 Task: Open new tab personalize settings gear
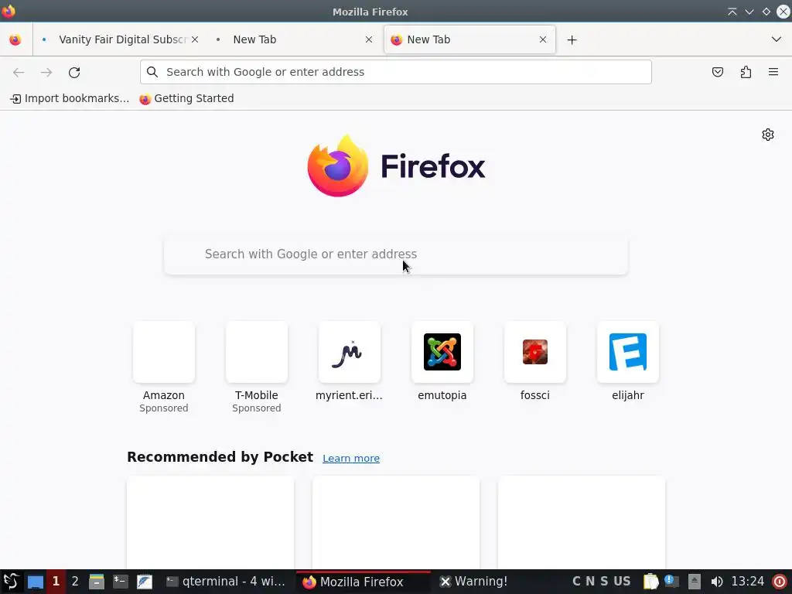[768, 135]
